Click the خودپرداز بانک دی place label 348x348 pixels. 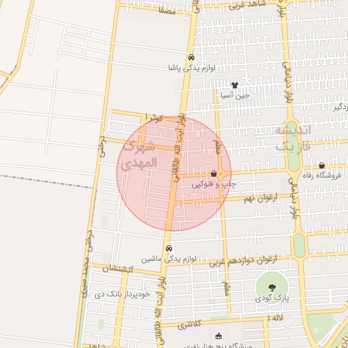point(122,294)
